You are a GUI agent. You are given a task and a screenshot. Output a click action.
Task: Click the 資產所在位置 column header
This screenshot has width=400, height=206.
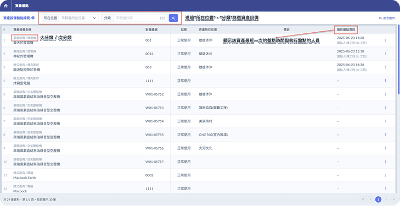tap(208, 30)
